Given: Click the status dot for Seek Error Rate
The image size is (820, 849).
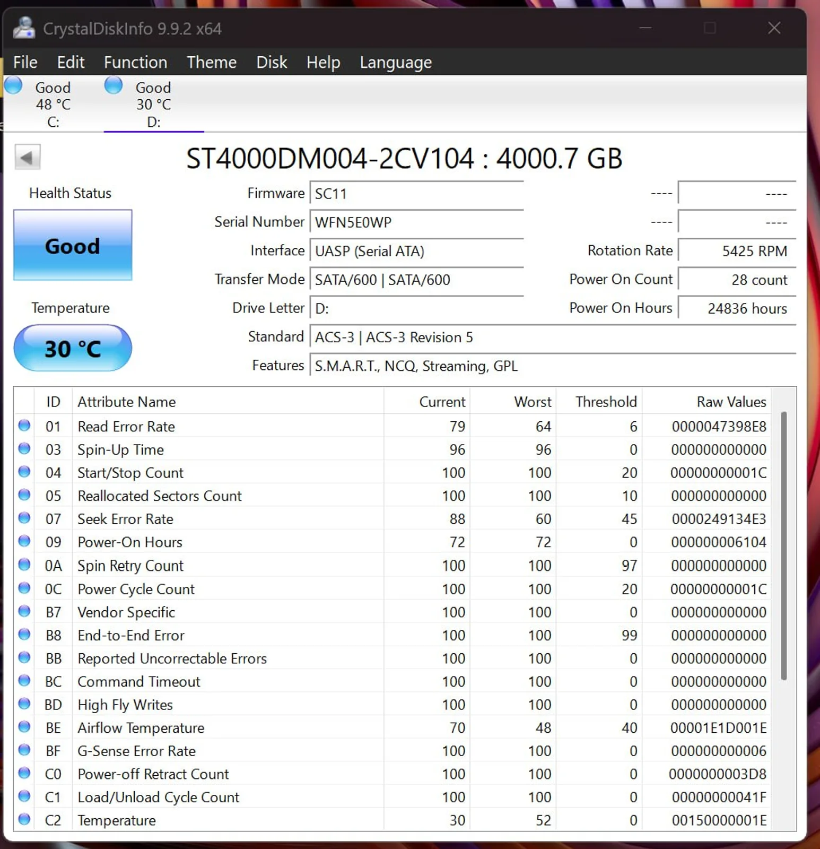Looking at the screenshot, I should pos(24,518).
